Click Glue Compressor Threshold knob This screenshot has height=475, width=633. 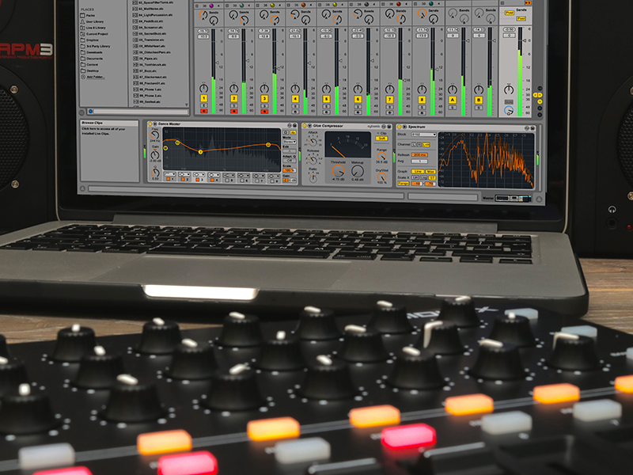tap(339, 171)
